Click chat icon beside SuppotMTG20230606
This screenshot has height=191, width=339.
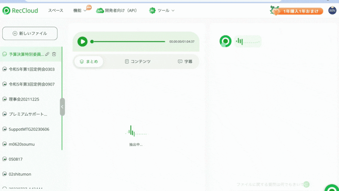pos(4,129)
